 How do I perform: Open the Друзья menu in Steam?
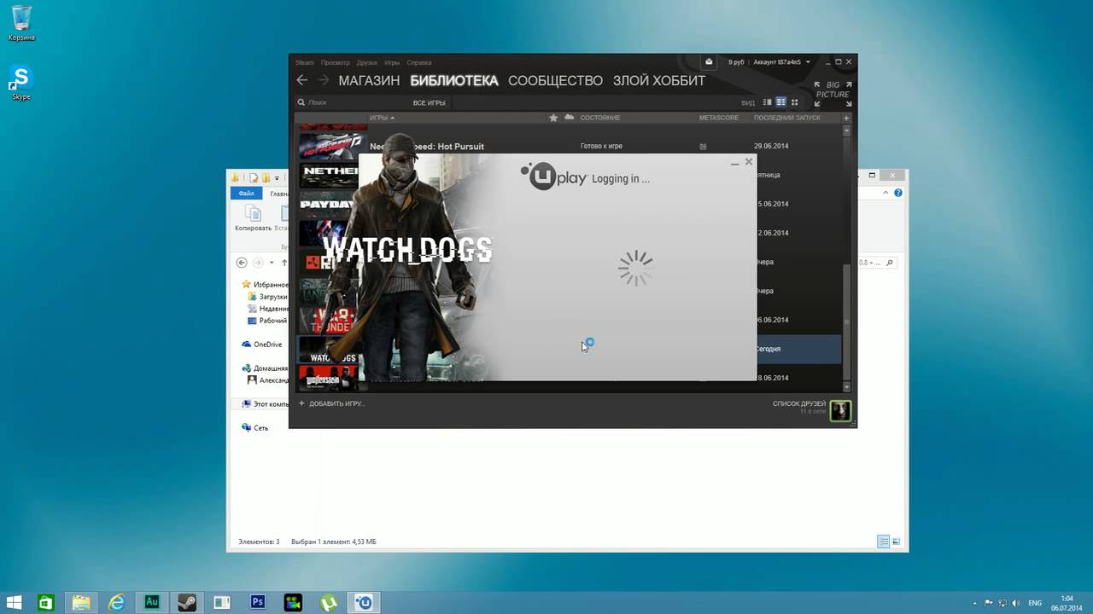click(367, 62)
